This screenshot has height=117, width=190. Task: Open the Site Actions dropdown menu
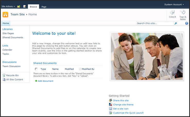(x=8, y=6)
